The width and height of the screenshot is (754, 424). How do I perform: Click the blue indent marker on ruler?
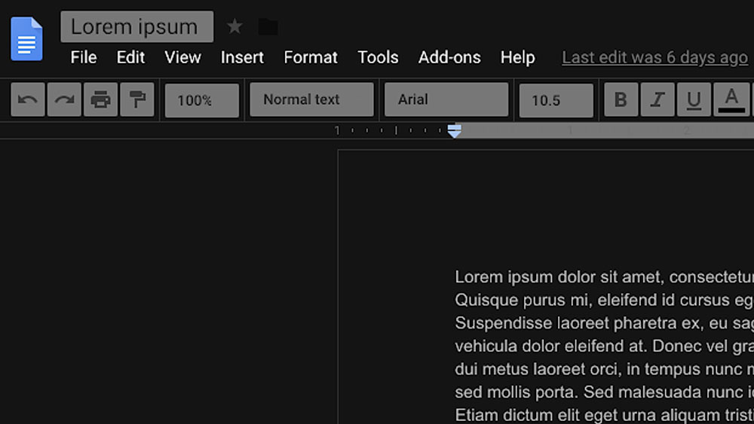[x=454, y=131]
